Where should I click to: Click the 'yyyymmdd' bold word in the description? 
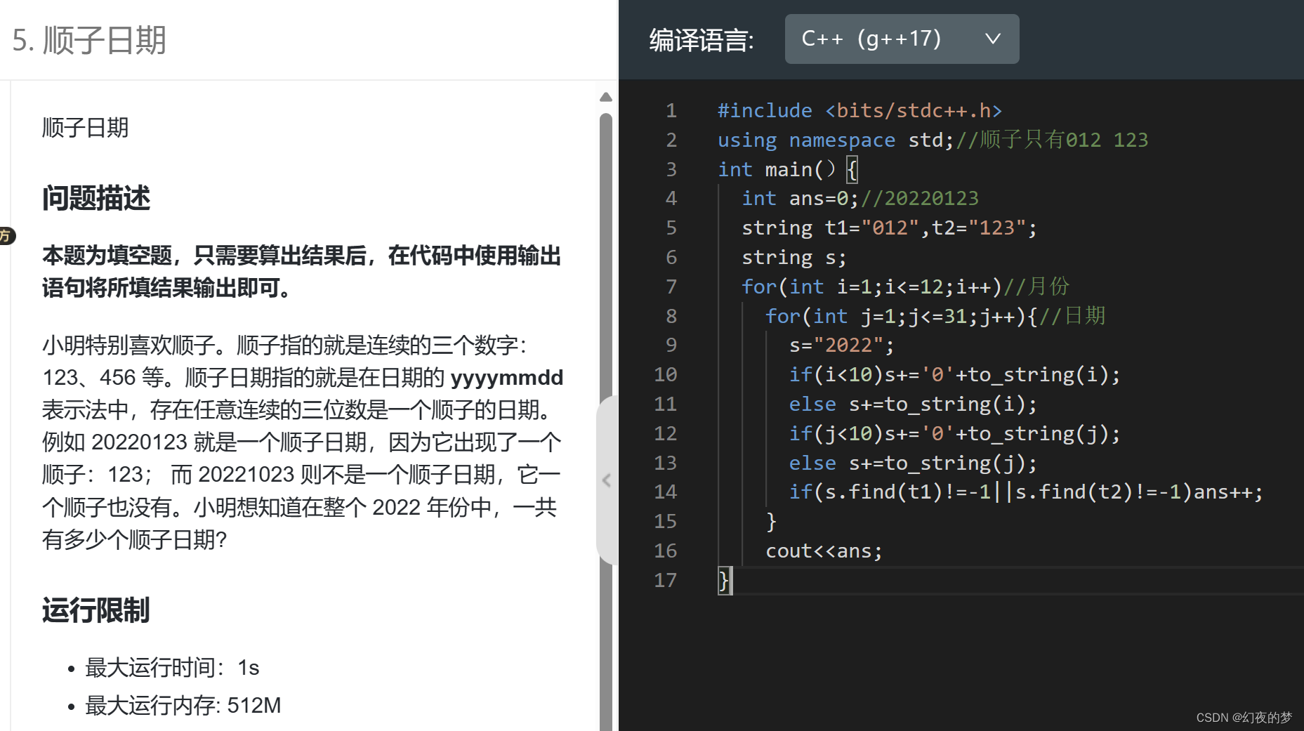[x=507, y=378]
